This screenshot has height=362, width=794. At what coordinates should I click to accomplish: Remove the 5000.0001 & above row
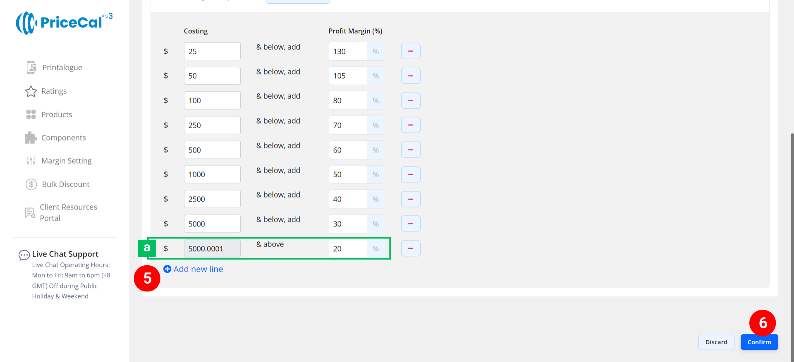[410, 248]
